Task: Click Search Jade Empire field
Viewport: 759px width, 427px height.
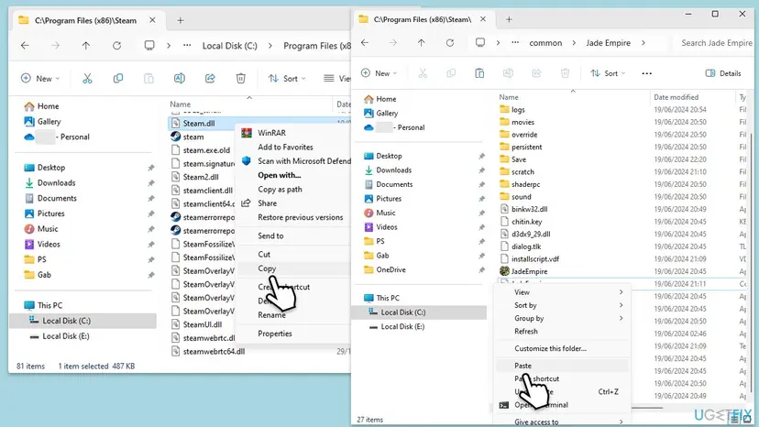Action: point(715,42)
